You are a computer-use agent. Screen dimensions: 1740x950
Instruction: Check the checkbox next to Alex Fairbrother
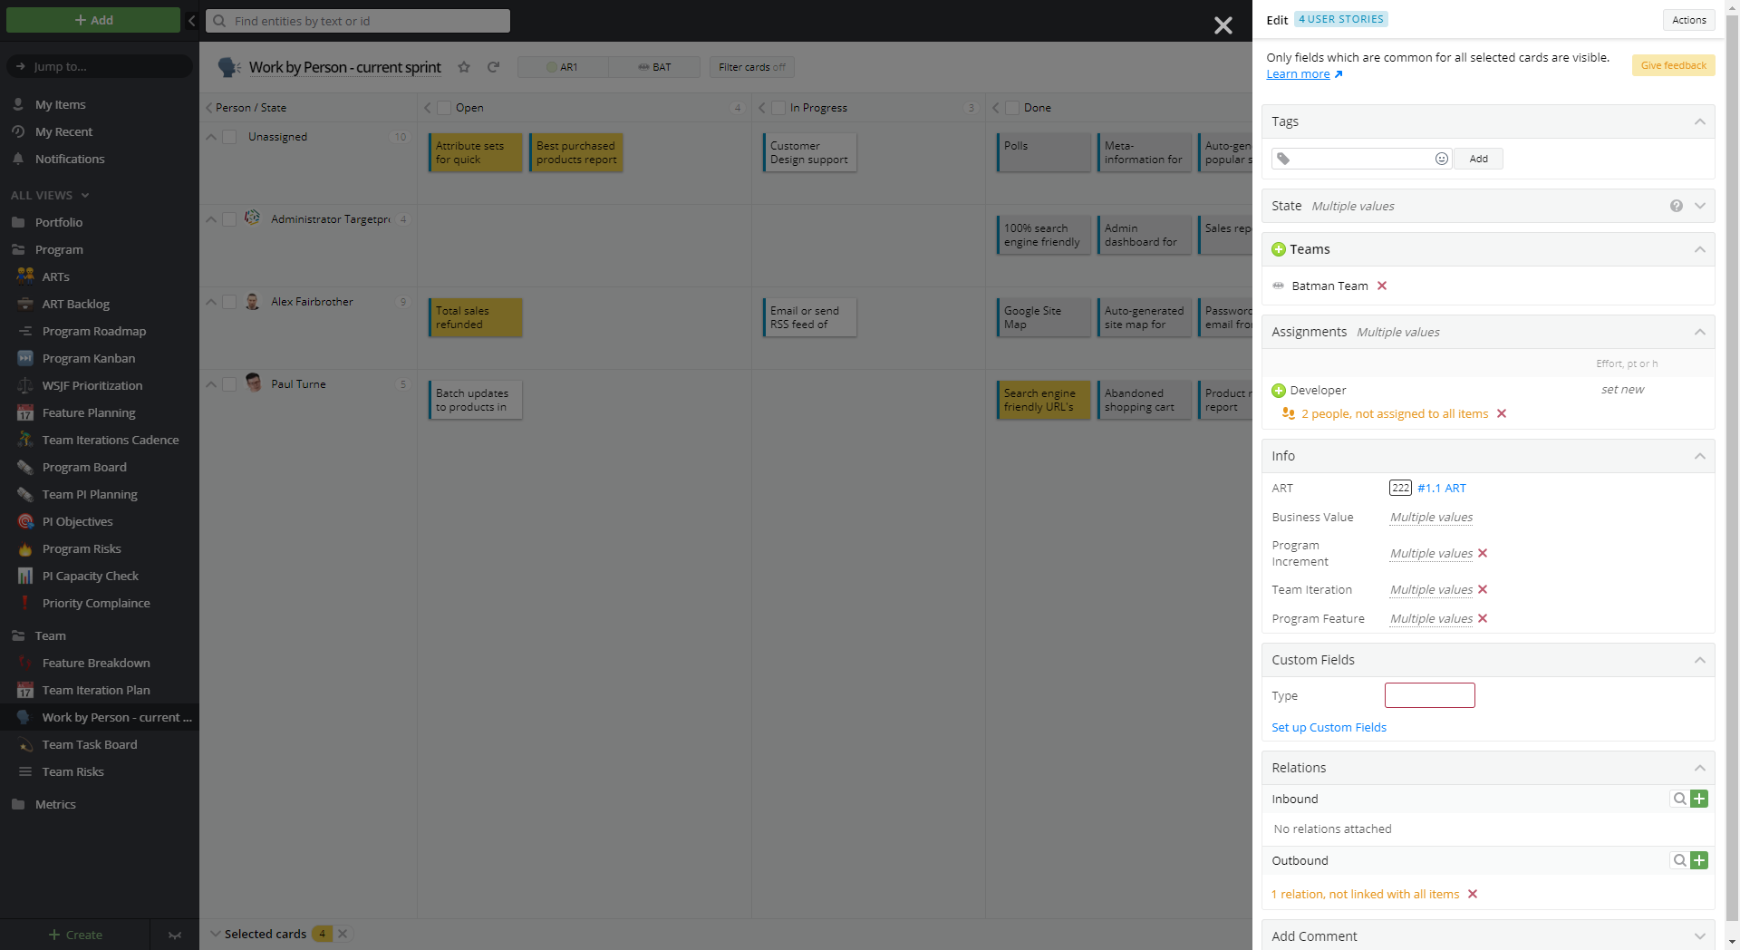(x=229, y=302)
